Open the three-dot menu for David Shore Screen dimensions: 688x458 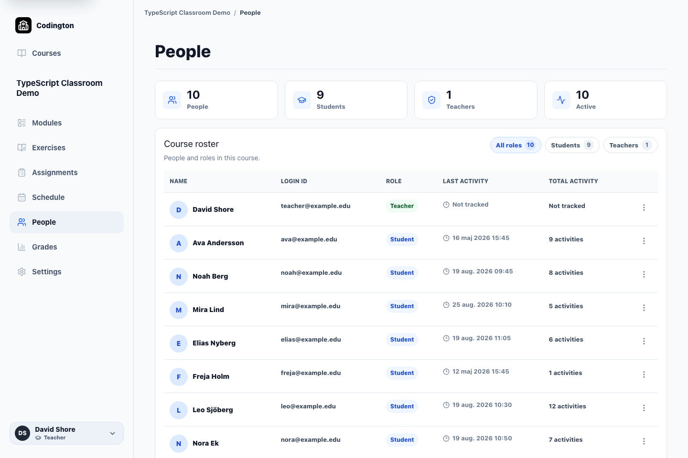tap(644, 208)
